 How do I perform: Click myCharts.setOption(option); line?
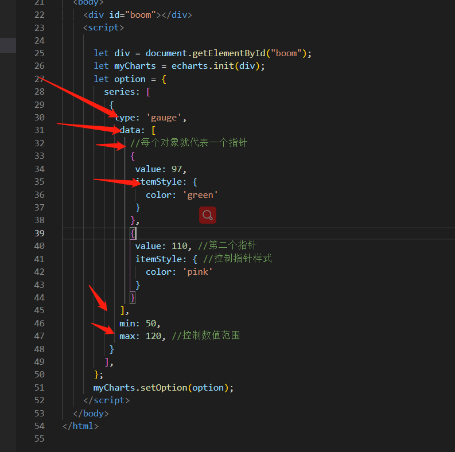[164, 388]
